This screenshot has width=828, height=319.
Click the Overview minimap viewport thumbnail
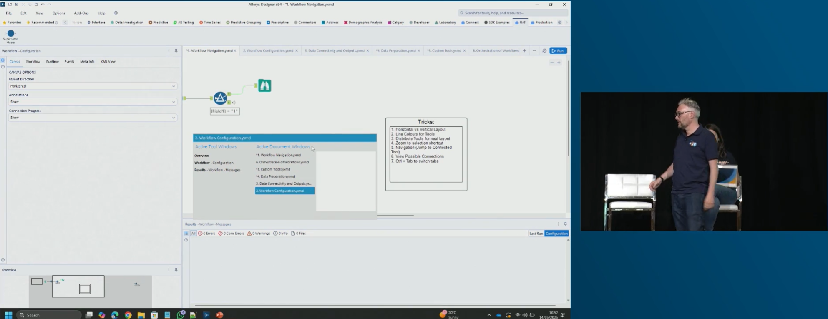78,286
